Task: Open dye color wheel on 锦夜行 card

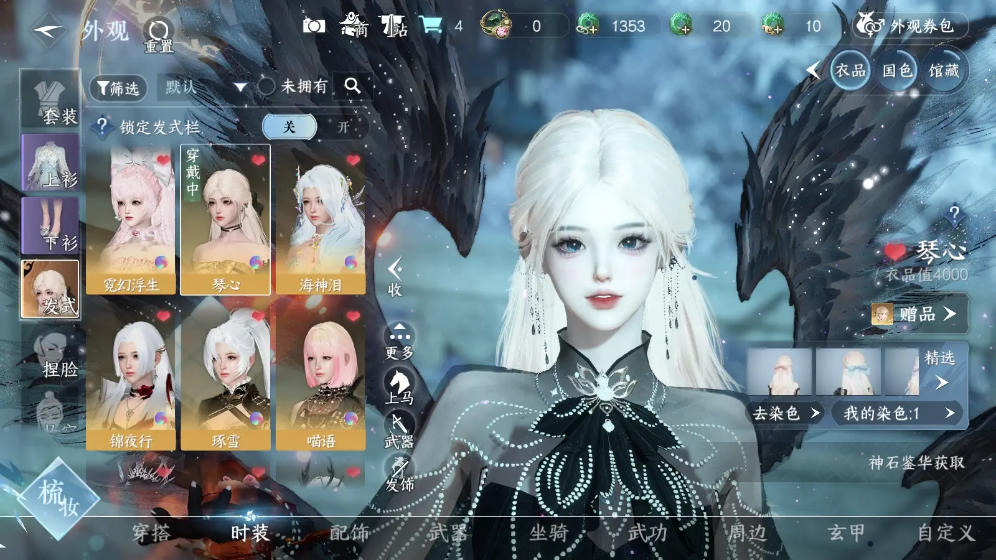Action: (x=161, y=419)
